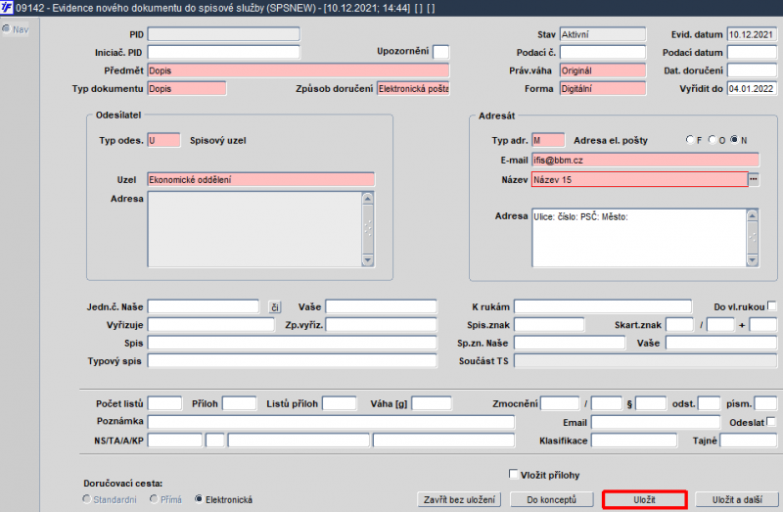
Task: Click the Předmět field containing Dopis
Action: [x=299, y=70]
